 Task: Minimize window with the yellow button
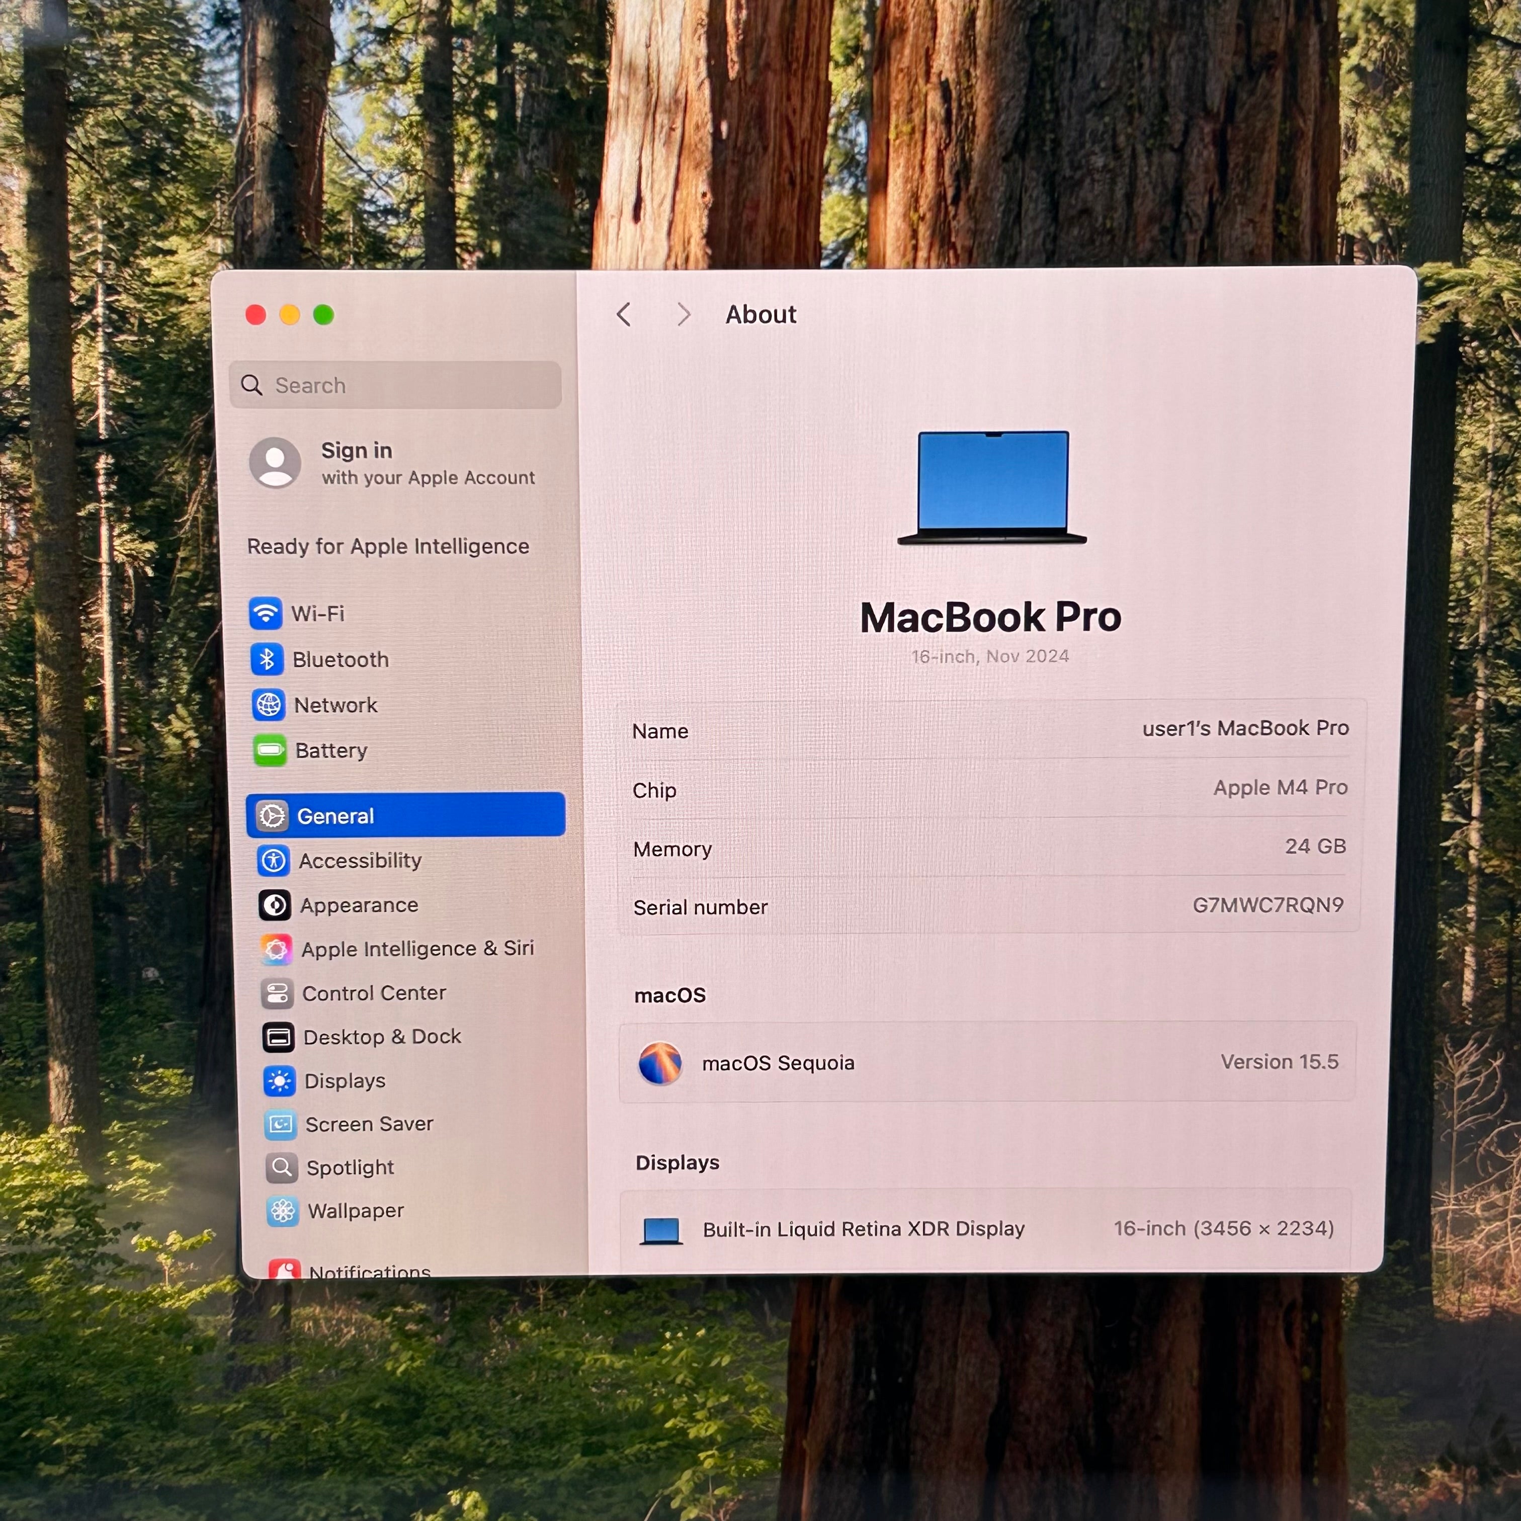tap(290, 315)
